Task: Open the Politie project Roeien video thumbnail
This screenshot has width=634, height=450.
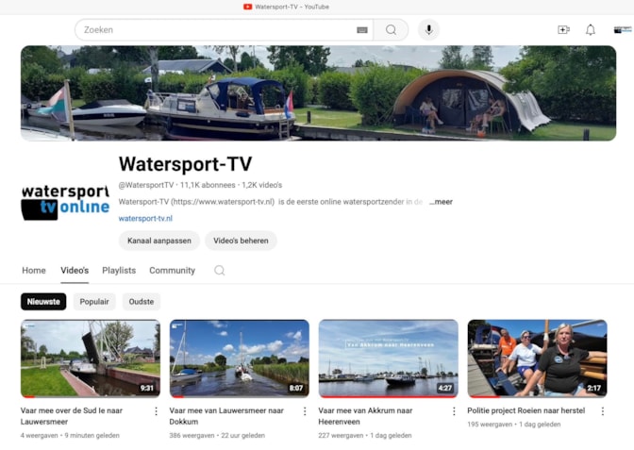Action: click(x=537, y=358)
